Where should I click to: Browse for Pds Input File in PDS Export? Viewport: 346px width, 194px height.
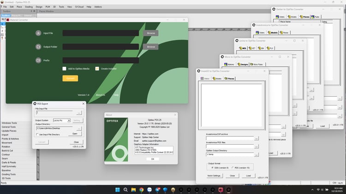(x=79, y=112)
